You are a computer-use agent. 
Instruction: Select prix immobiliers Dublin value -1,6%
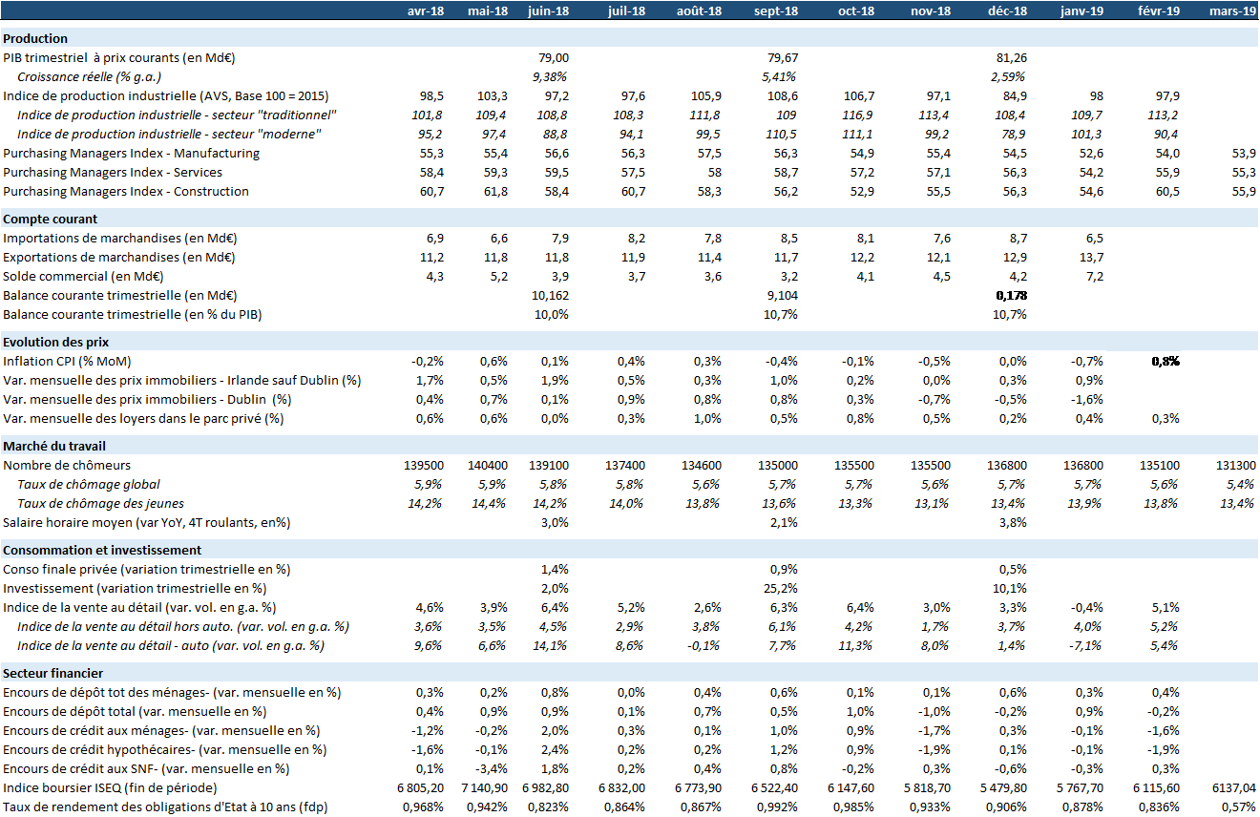pos(1087,399)
